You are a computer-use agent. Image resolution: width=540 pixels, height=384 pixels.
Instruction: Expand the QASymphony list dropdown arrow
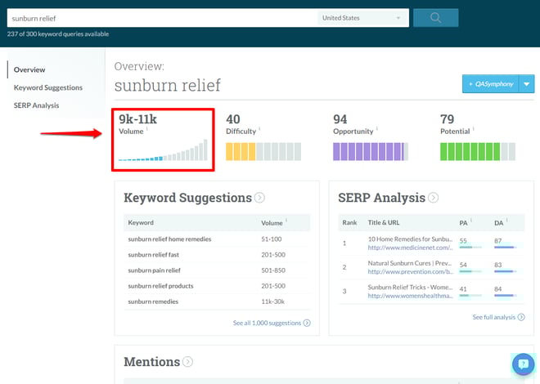tap(527, 84)
